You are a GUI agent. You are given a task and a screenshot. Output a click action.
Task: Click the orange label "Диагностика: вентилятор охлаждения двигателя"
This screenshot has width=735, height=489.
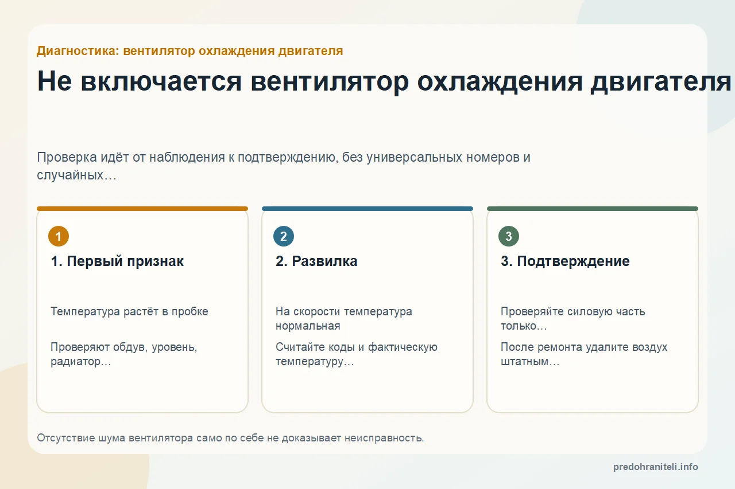click(x=190, y=51)
